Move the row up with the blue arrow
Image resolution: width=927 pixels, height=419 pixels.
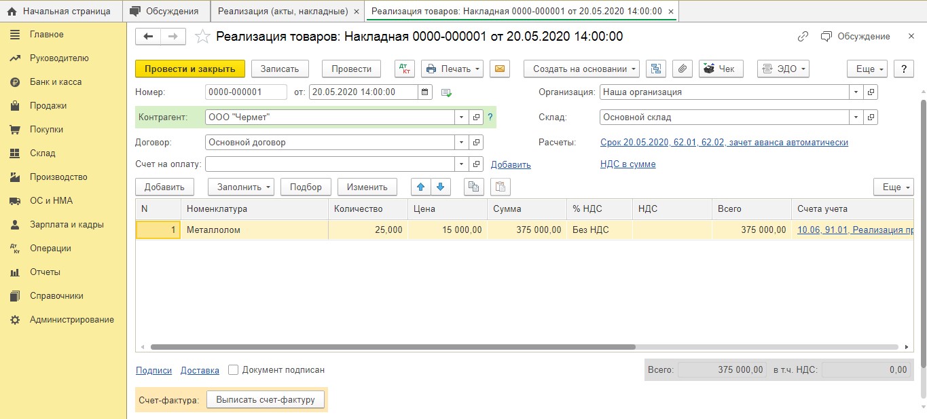tap(420, 187)
